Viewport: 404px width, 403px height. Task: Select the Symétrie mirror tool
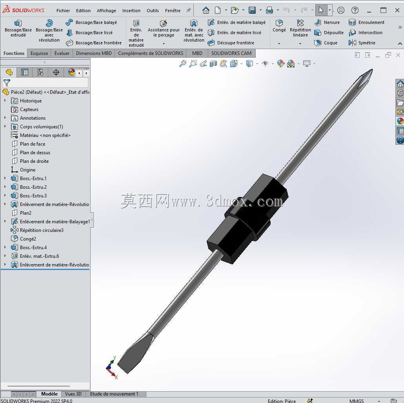[x=362, y=43]
